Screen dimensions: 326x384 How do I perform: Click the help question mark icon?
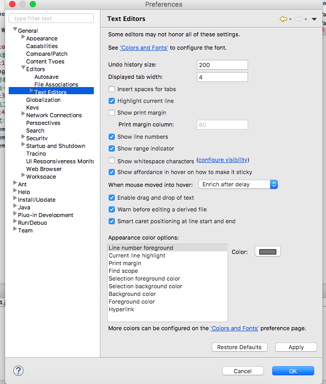(x=18, y=371)
